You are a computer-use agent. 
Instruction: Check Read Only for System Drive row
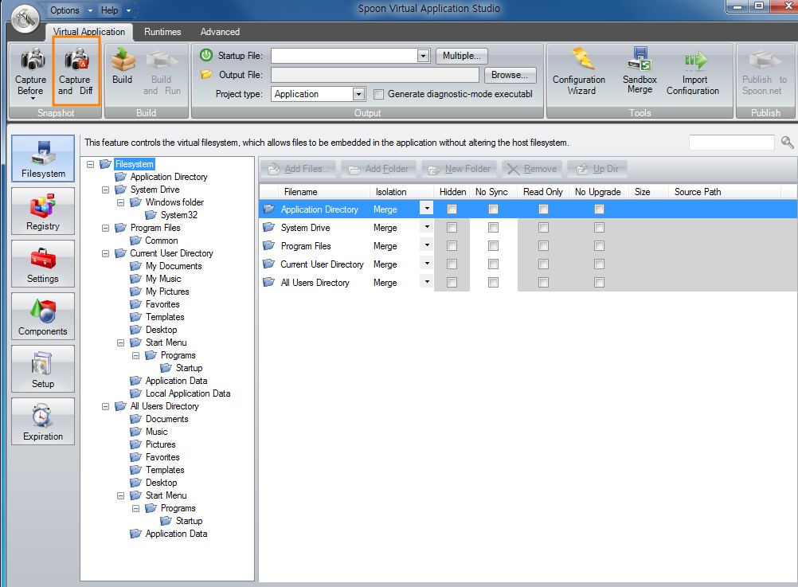pyautogui.click(x=543, y=228)
